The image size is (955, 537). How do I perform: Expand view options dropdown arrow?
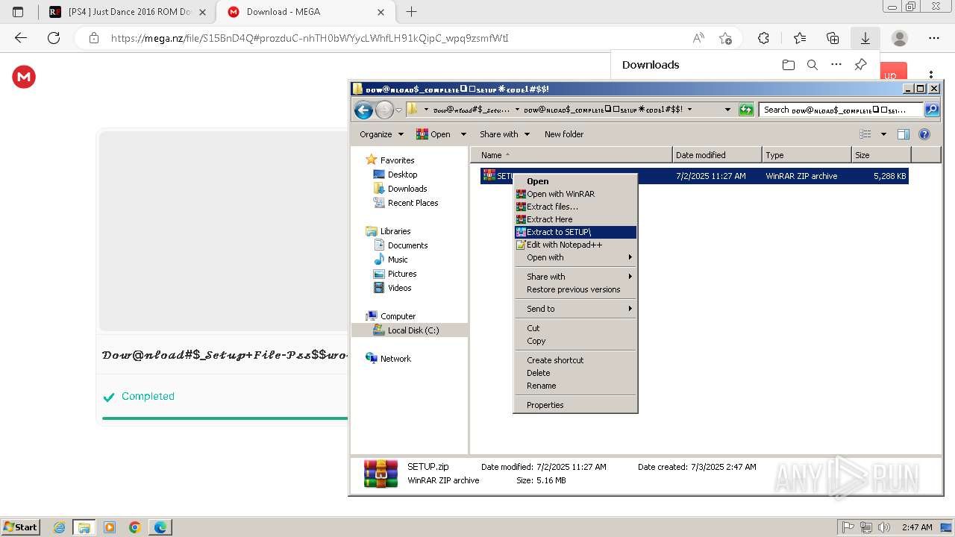[x=883, y=134]
